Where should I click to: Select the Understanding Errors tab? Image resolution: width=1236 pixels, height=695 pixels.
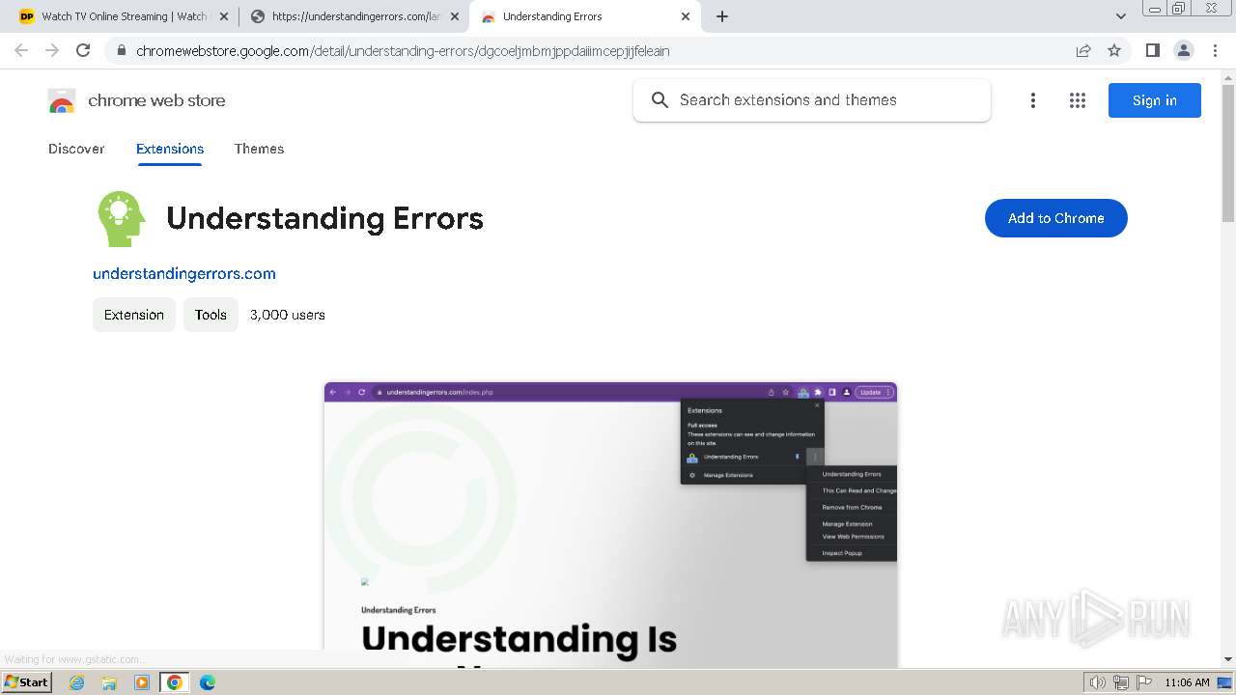[x=587, y=16]
